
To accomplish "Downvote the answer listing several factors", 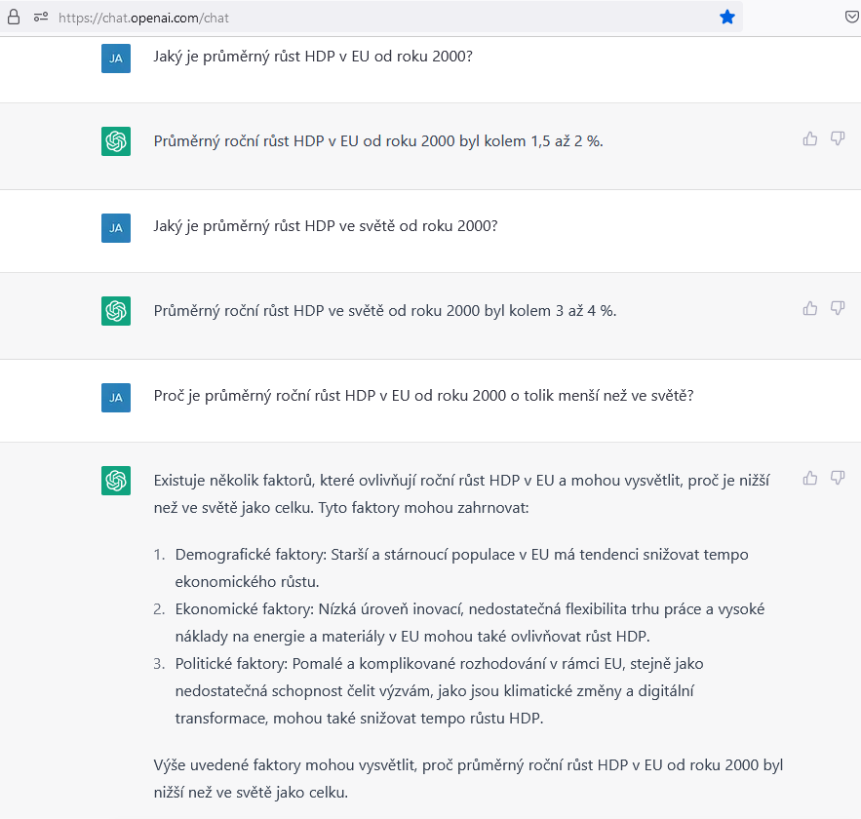I will pos(838,478).
